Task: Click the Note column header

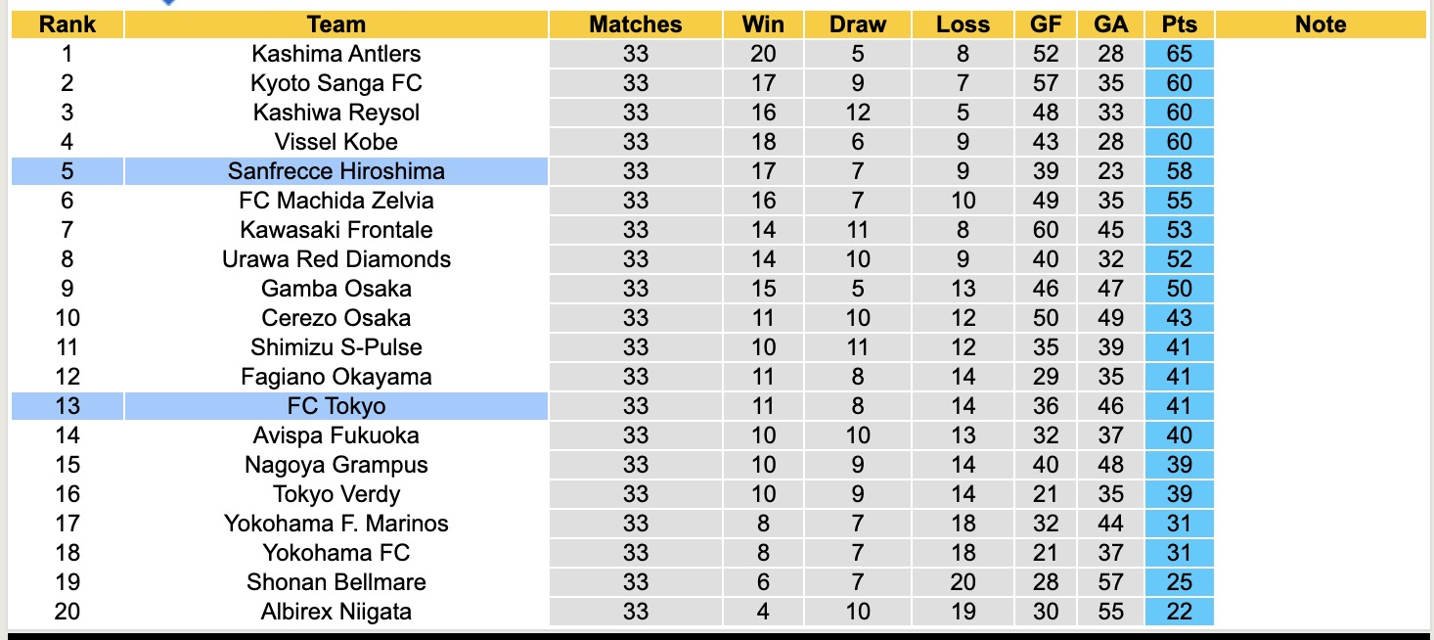Action: (1320, 24)
